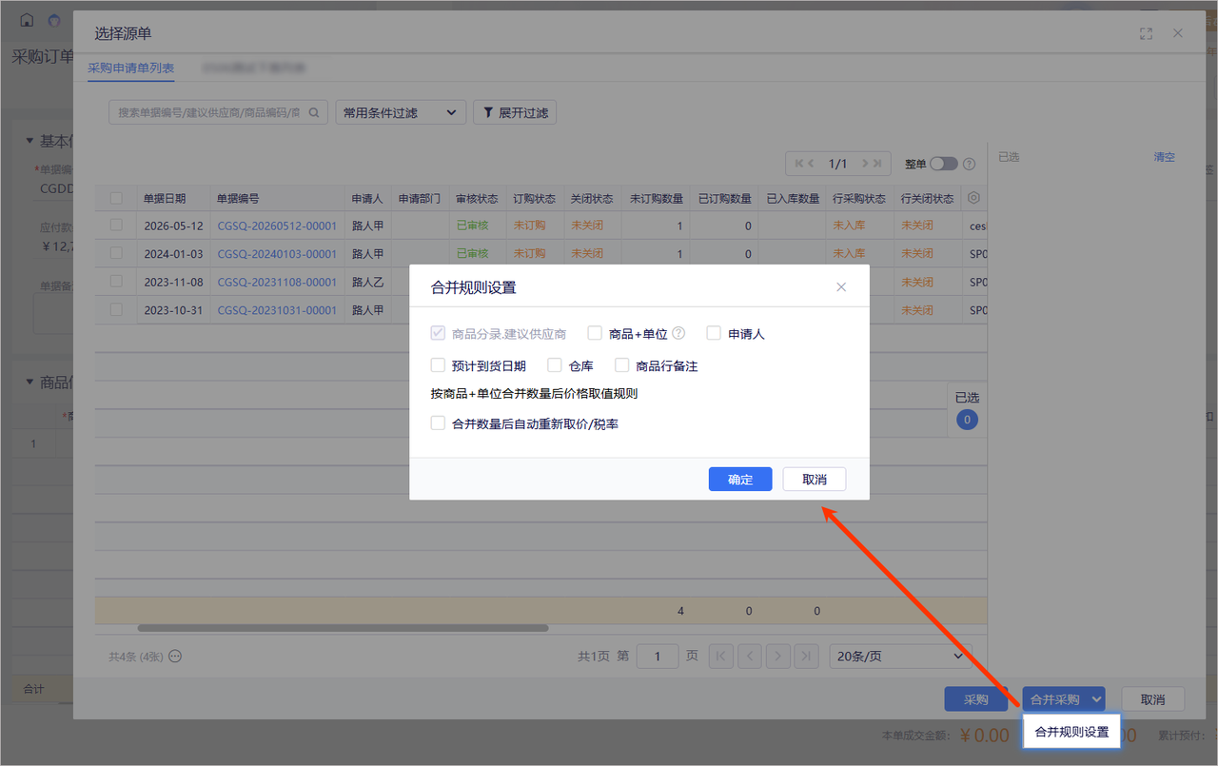
Task: Open the CGSQ-20260512-00001 document link
Action: 277,226
